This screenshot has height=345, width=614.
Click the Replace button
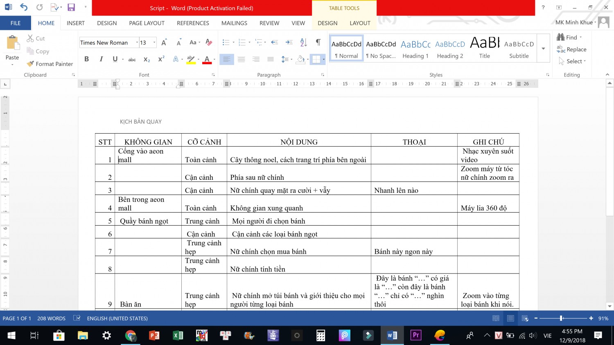coord(571,49)
